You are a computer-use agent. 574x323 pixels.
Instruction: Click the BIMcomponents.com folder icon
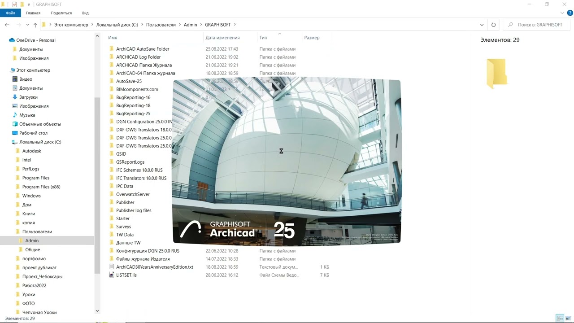[112, 89]
